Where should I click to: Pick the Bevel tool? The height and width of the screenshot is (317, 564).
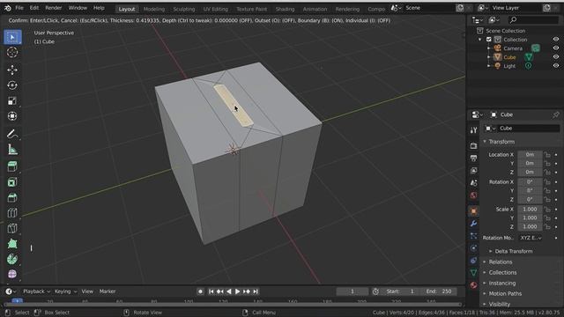(12, 197)
